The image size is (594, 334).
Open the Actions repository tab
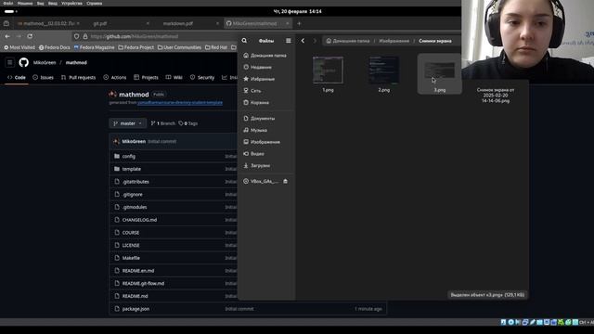(x=115, y=77)
